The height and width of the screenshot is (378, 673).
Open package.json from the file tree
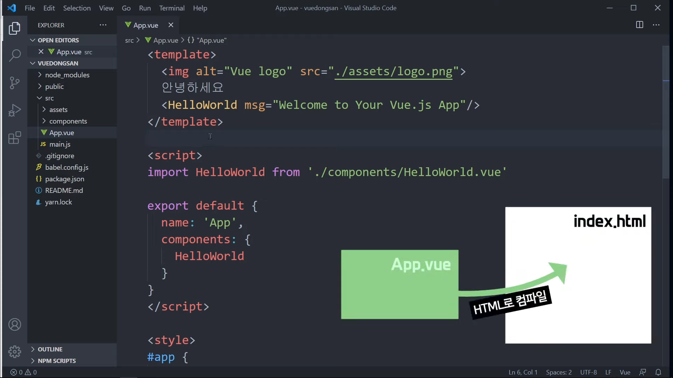64,179
